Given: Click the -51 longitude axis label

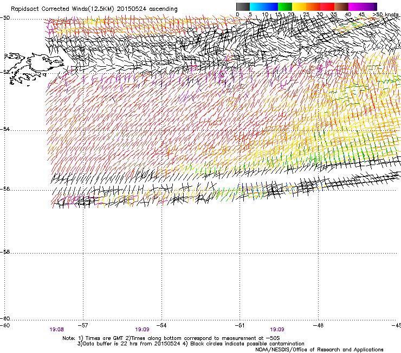Looking at the screenshot, I should pyautogui.click(x=240, y=325).
